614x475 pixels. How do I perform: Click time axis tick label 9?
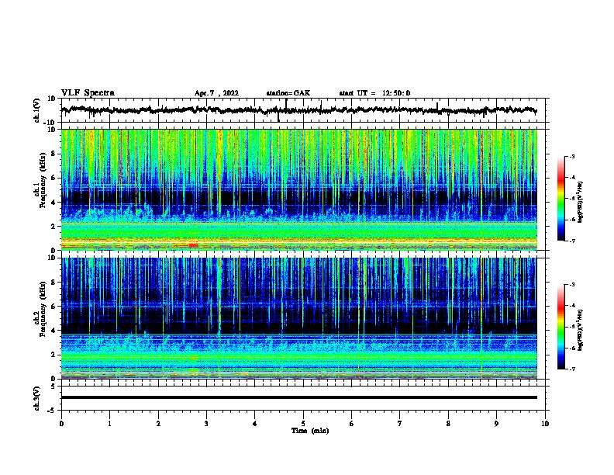coord(496,424)
